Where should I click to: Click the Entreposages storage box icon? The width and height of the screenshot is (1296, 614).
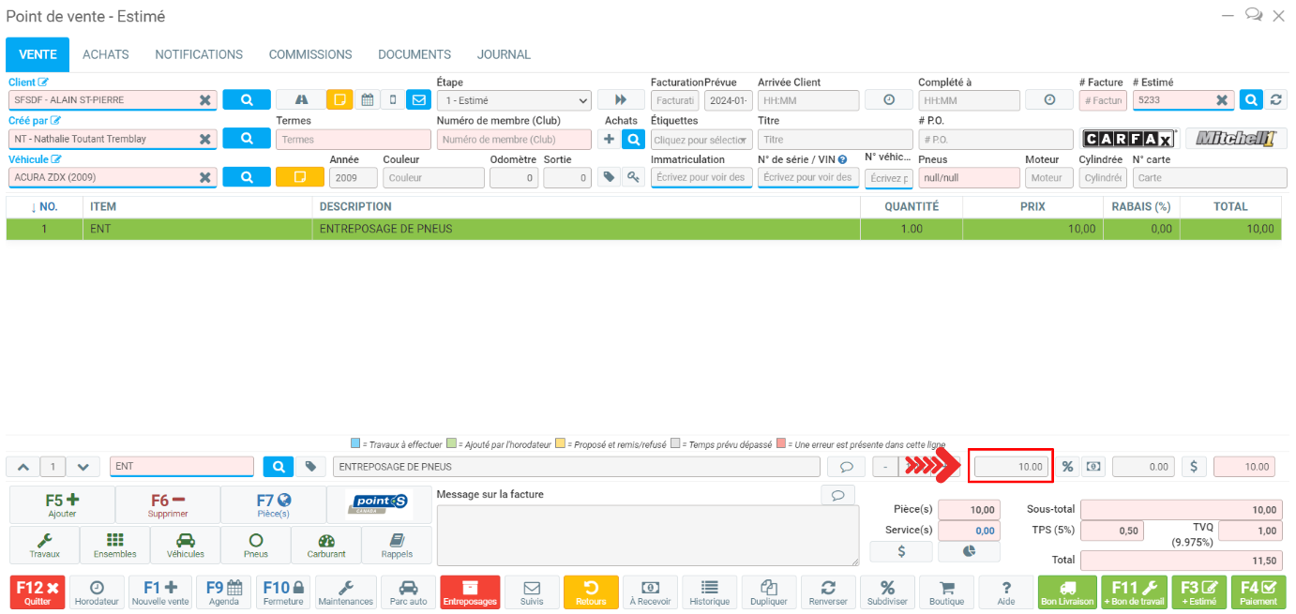(x=470, y=592)
